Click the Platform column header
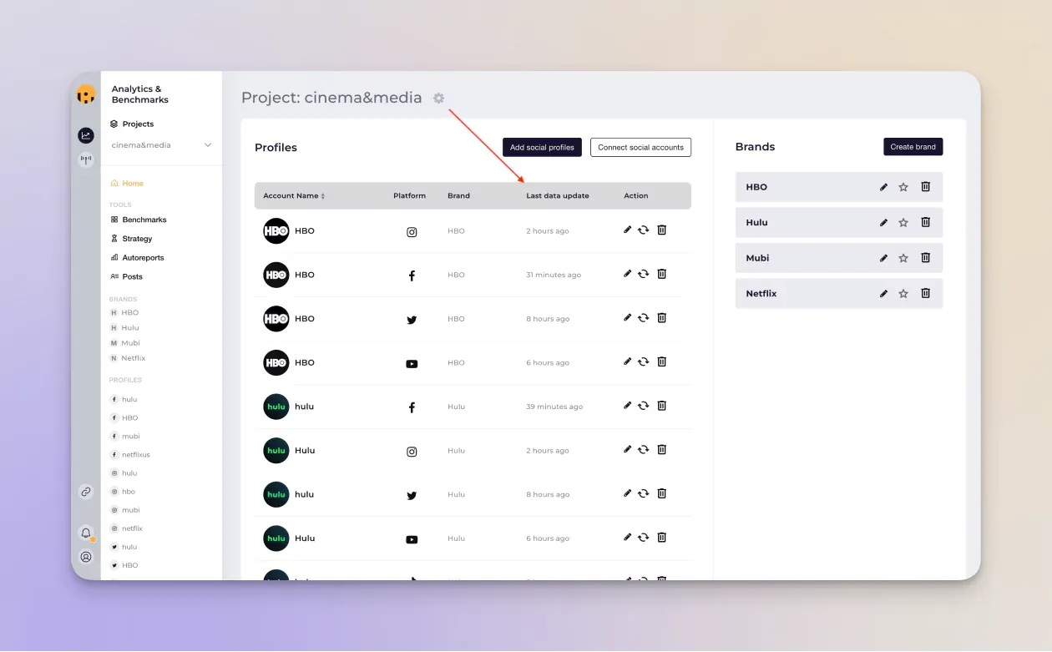 tap(410, 196)
